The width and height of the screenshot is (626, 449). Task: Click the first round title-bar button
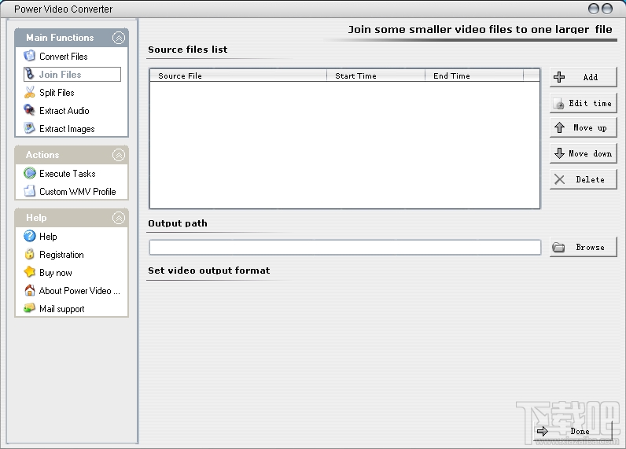[x=594, y=9]
